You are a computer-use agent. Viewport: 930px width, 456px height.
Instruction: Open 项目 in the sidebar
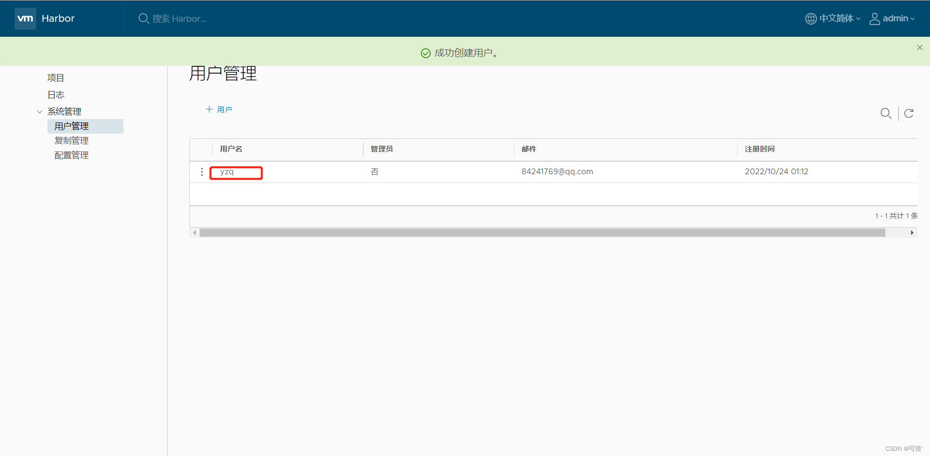coord(56,77)
